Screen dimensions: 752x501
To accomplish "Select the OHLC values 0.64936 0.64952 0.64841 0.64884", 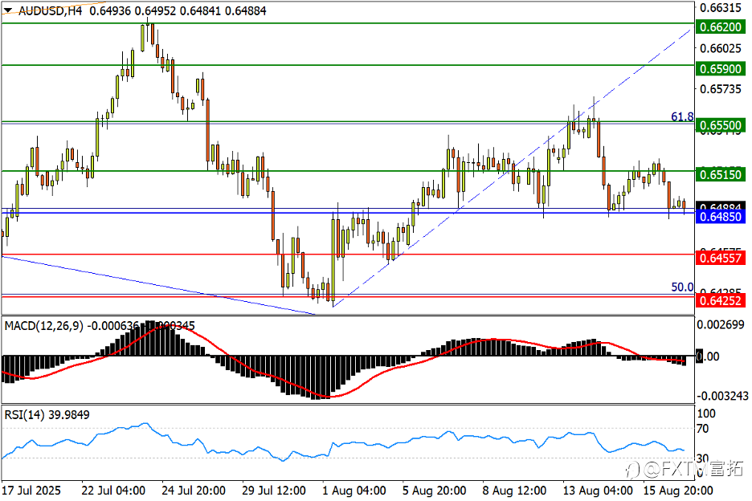I will [x=178, y=10].
